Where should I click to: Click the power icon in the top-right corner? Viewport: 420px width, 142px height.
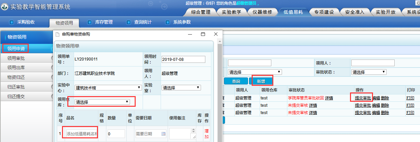point(417,3)
